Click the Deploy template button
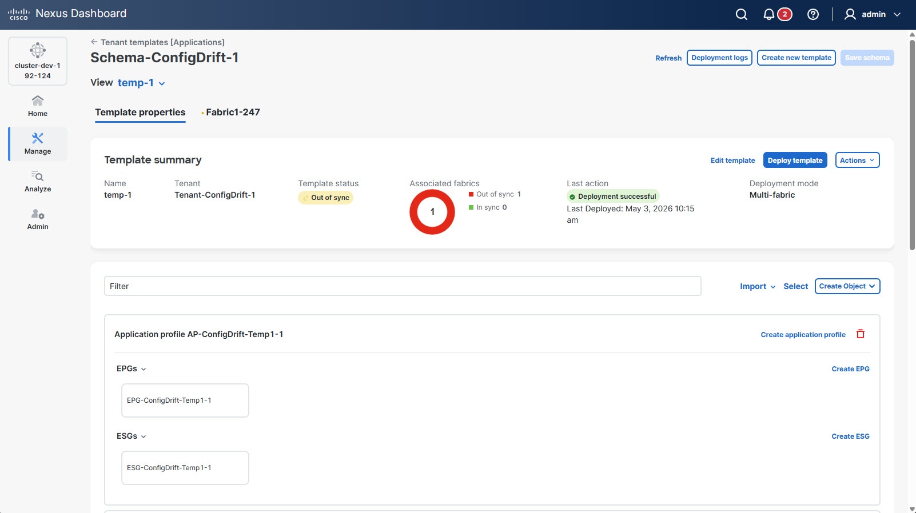 795,161
